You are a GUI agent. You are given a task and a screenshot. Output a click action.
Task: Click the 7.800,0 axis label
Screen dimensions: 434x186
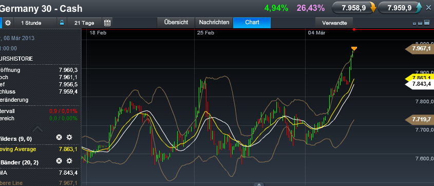(x=425, y=102)
